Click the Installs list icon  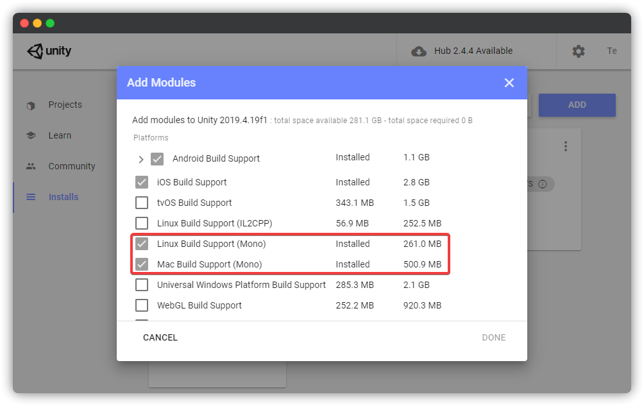[x=31, y=197]
